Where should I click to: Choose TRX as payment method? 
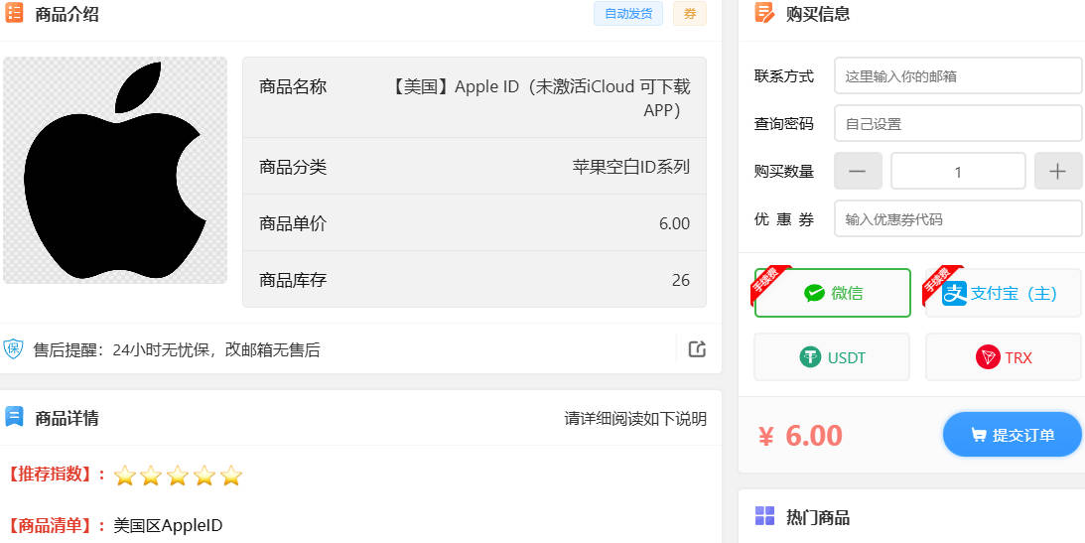click(1003, 357)
